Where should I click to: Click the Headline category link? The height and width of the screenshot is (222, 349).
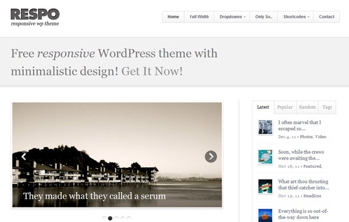[312, 196]
